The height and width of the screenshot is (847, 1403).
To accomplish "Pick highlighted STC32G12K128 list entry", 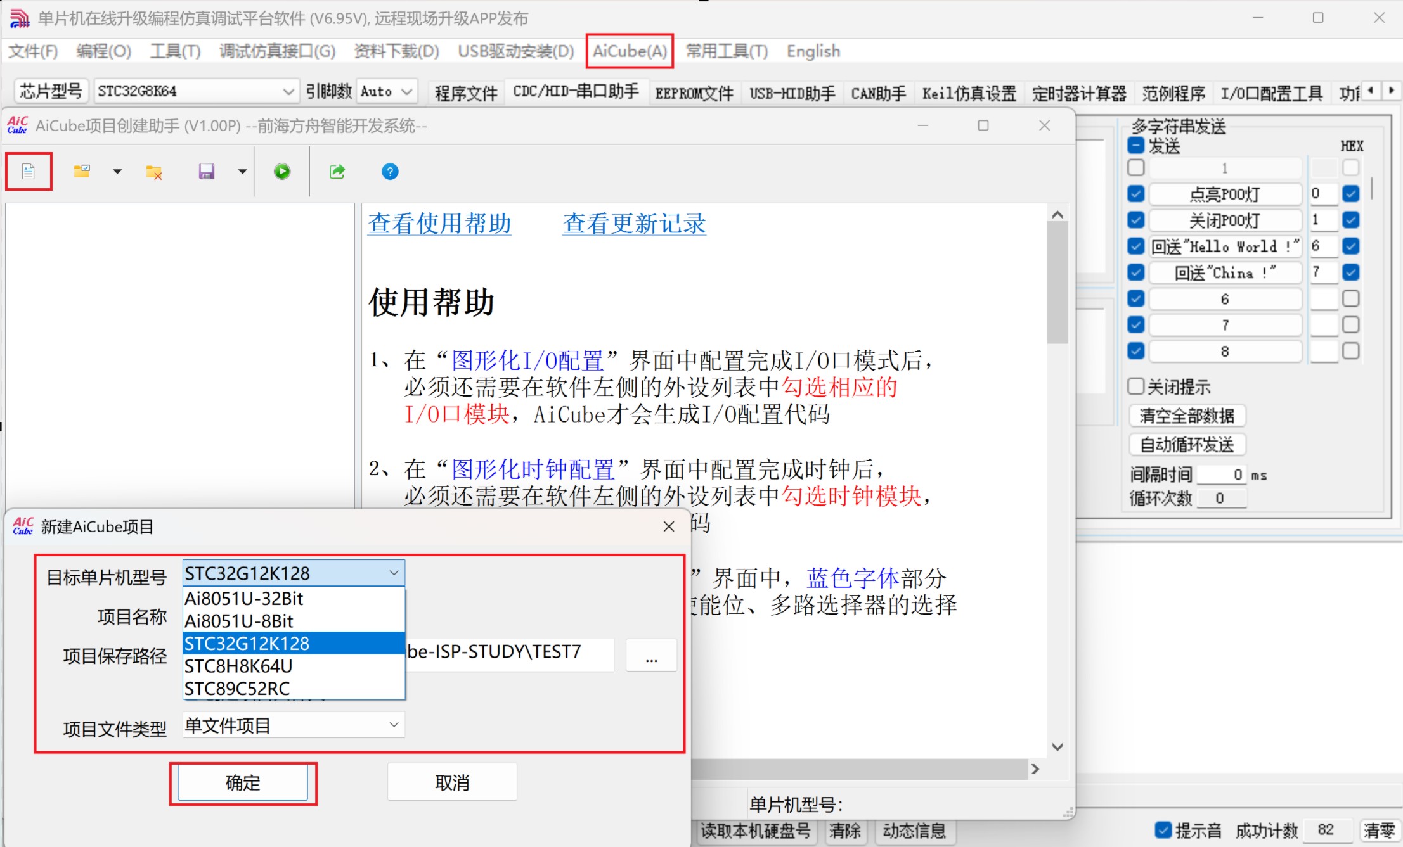I will pyautogui.click(x=294, y=643).
